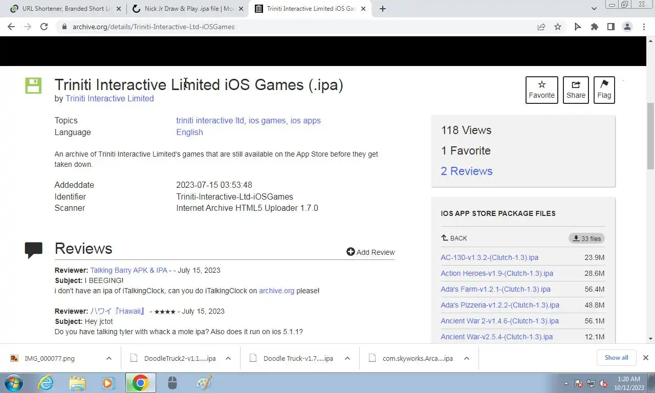Open a new browser tab
This screenshot has width=655, height=393.
pyautogui.click(x=383, y=9)
